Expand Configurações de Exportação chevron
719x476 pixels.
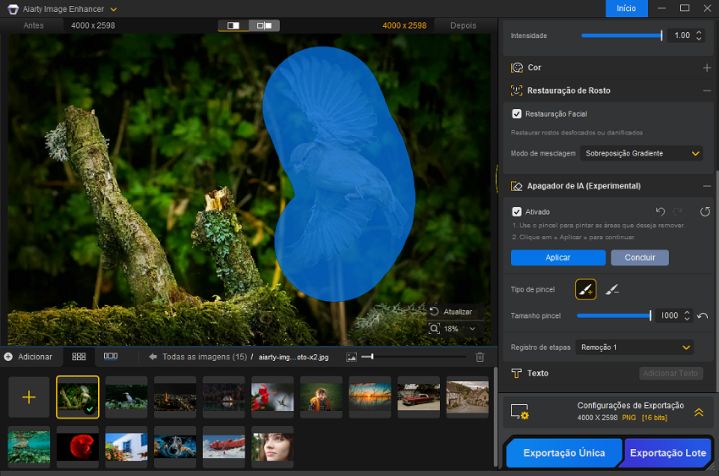[699, 412]
